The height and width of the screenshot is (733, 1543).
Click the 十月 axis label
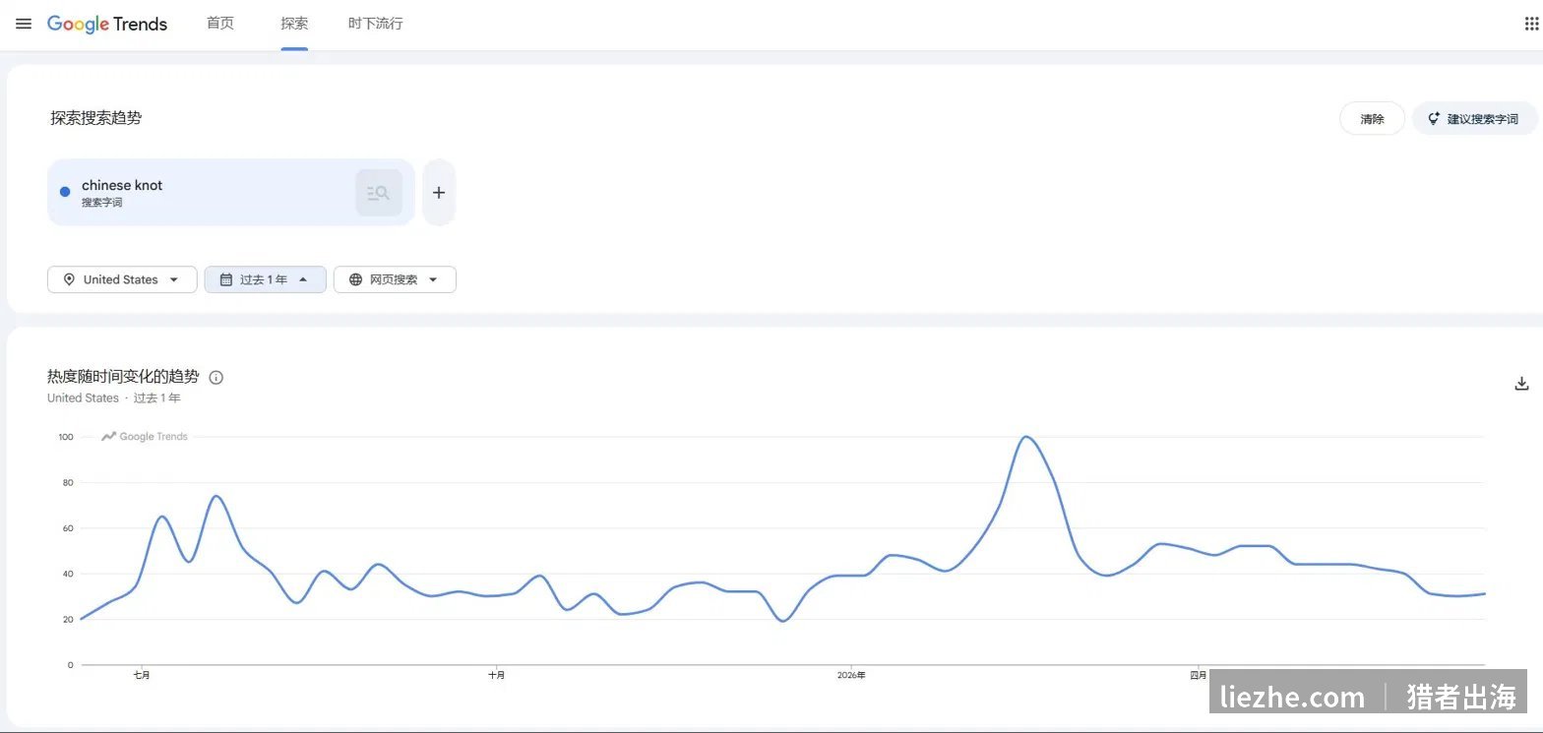[497, 675]
